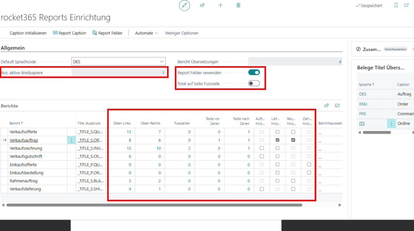Open page in new window icon
Viewport: 414px width, 231px height.
click(x=406, y=5)
